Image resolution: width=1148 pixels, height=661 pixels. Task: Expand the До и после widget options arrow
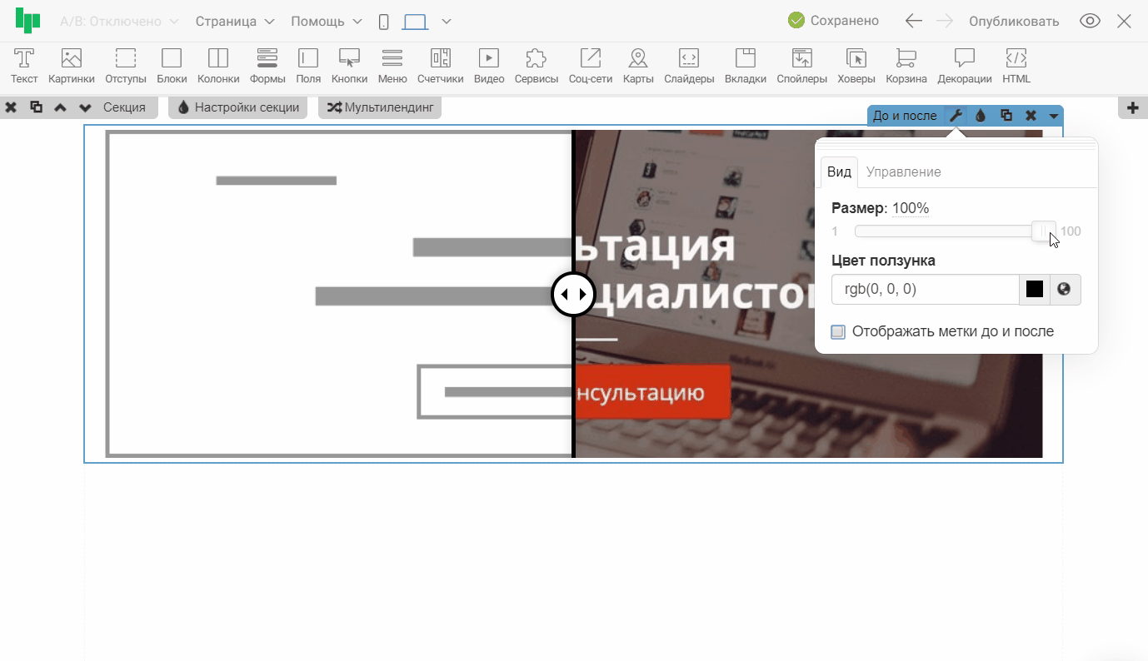(x=1054, y=117)
